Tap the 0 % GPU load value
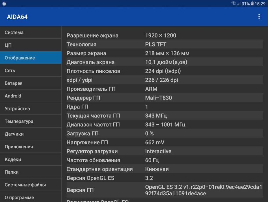Viewport: 268px width, 202px height. click(x=149, y=134)
